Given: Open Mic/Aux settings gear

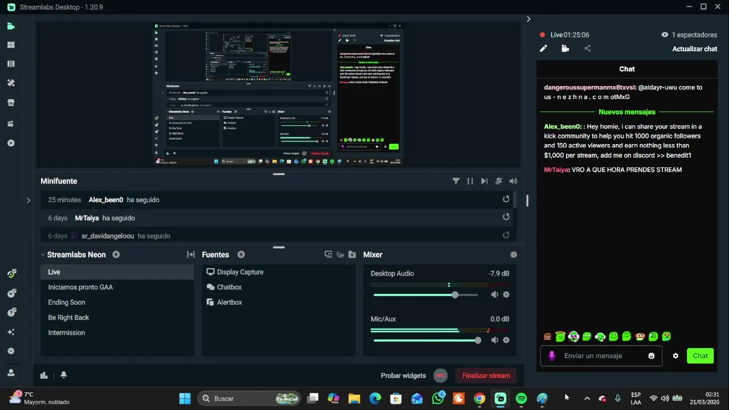Looking at the screenshot, I should pyautogui.click(x=506, y=340).
